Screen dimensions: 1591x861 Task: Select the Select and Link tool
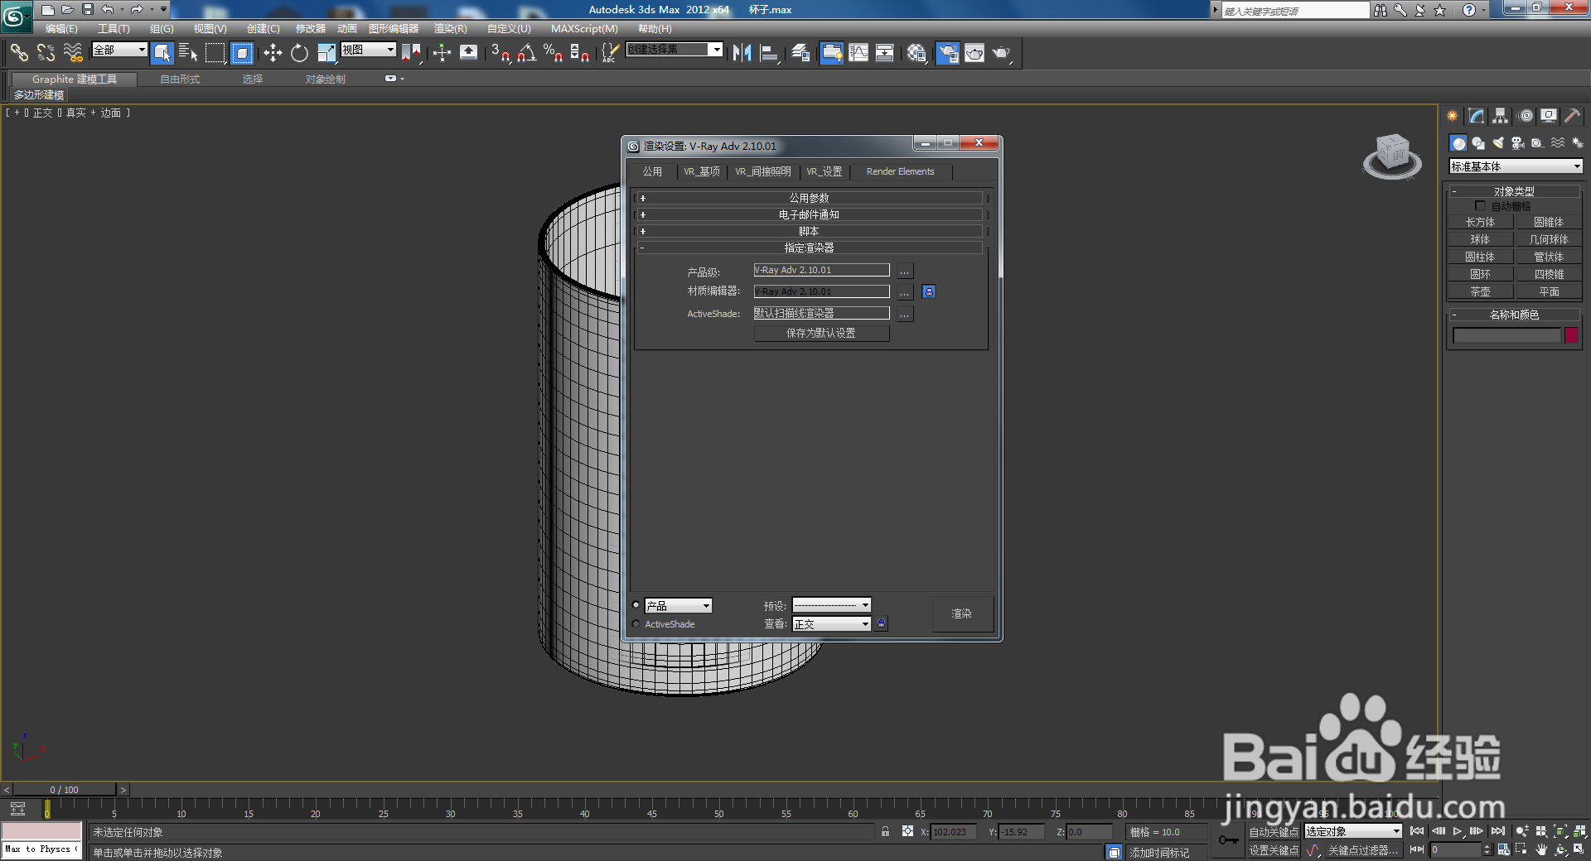(19, 52)
